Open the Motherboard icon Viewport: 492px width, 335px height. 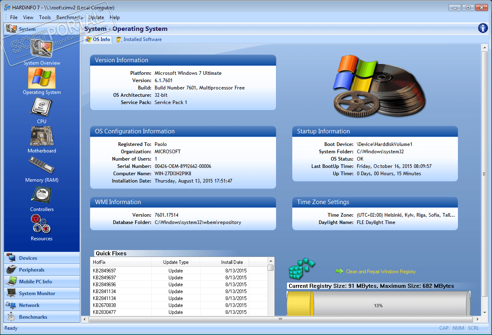(41, 137)
